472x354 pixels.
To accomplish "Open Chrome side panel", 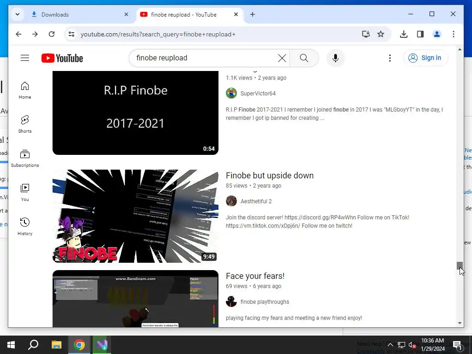I will pyautogui.click(x=420, y=34).
